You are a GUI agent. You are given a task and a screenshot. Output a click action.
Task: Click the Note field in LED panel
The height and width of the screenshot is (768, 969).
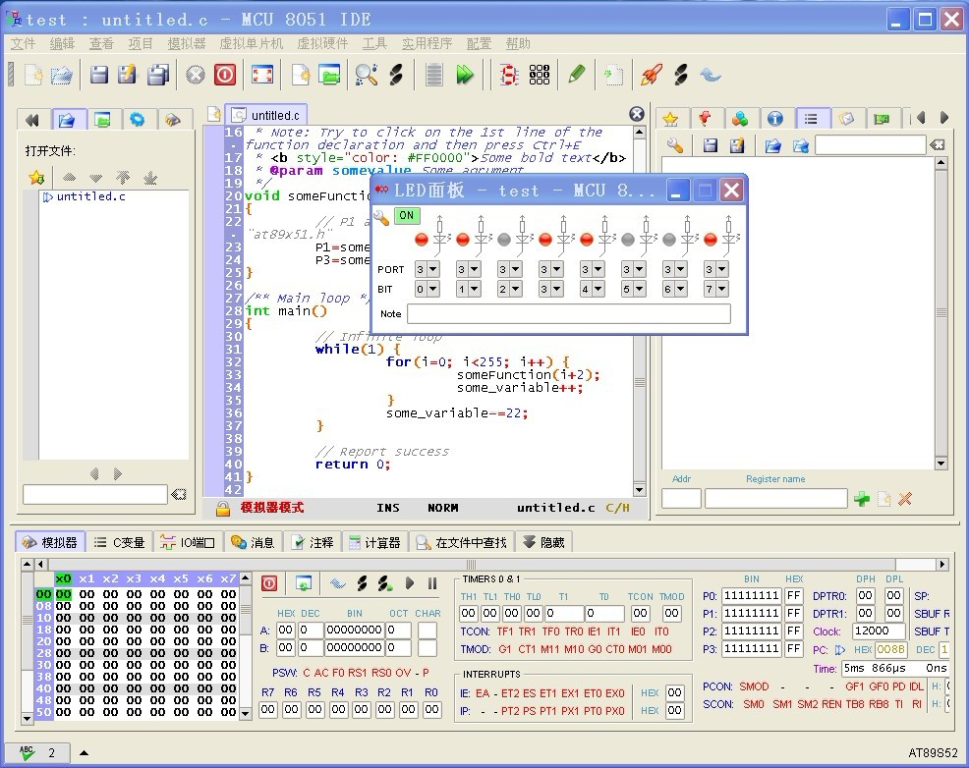click(x=569, y=313)
